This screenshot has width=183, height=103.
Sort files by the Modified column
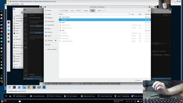(148, 14)
